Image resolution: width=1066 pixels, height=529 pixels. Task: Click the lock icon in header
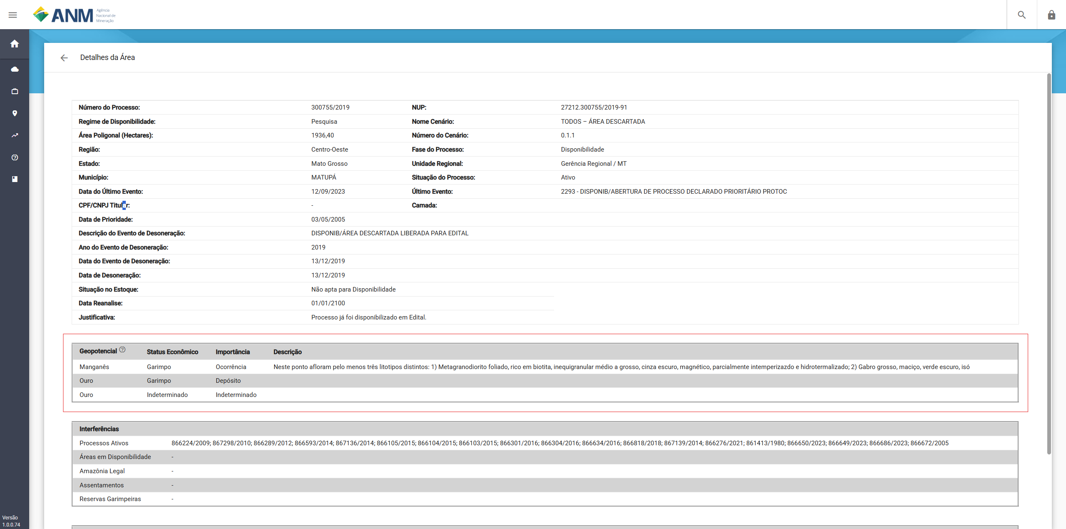click(x=1051, y=15)
